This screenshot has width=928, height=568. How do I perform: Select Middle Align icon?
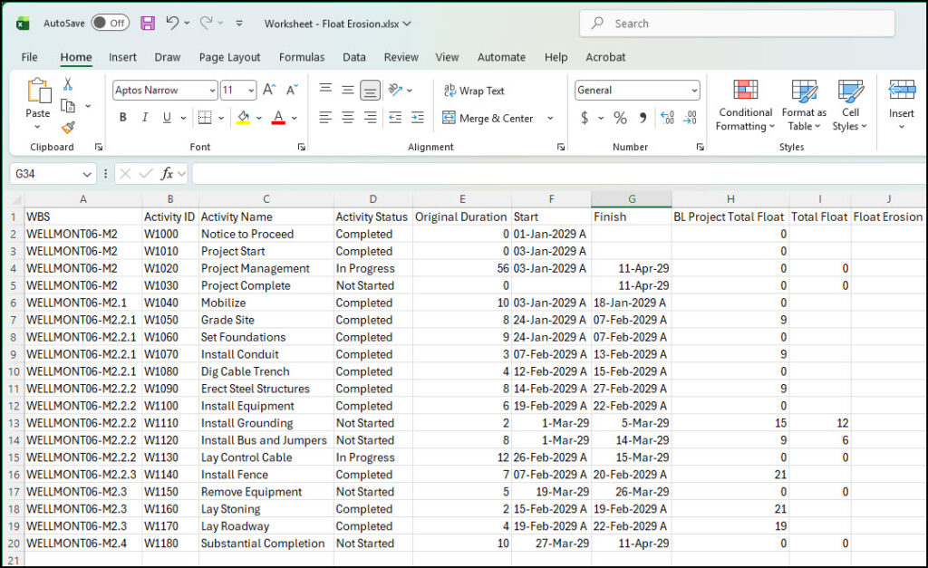point(348,90)
